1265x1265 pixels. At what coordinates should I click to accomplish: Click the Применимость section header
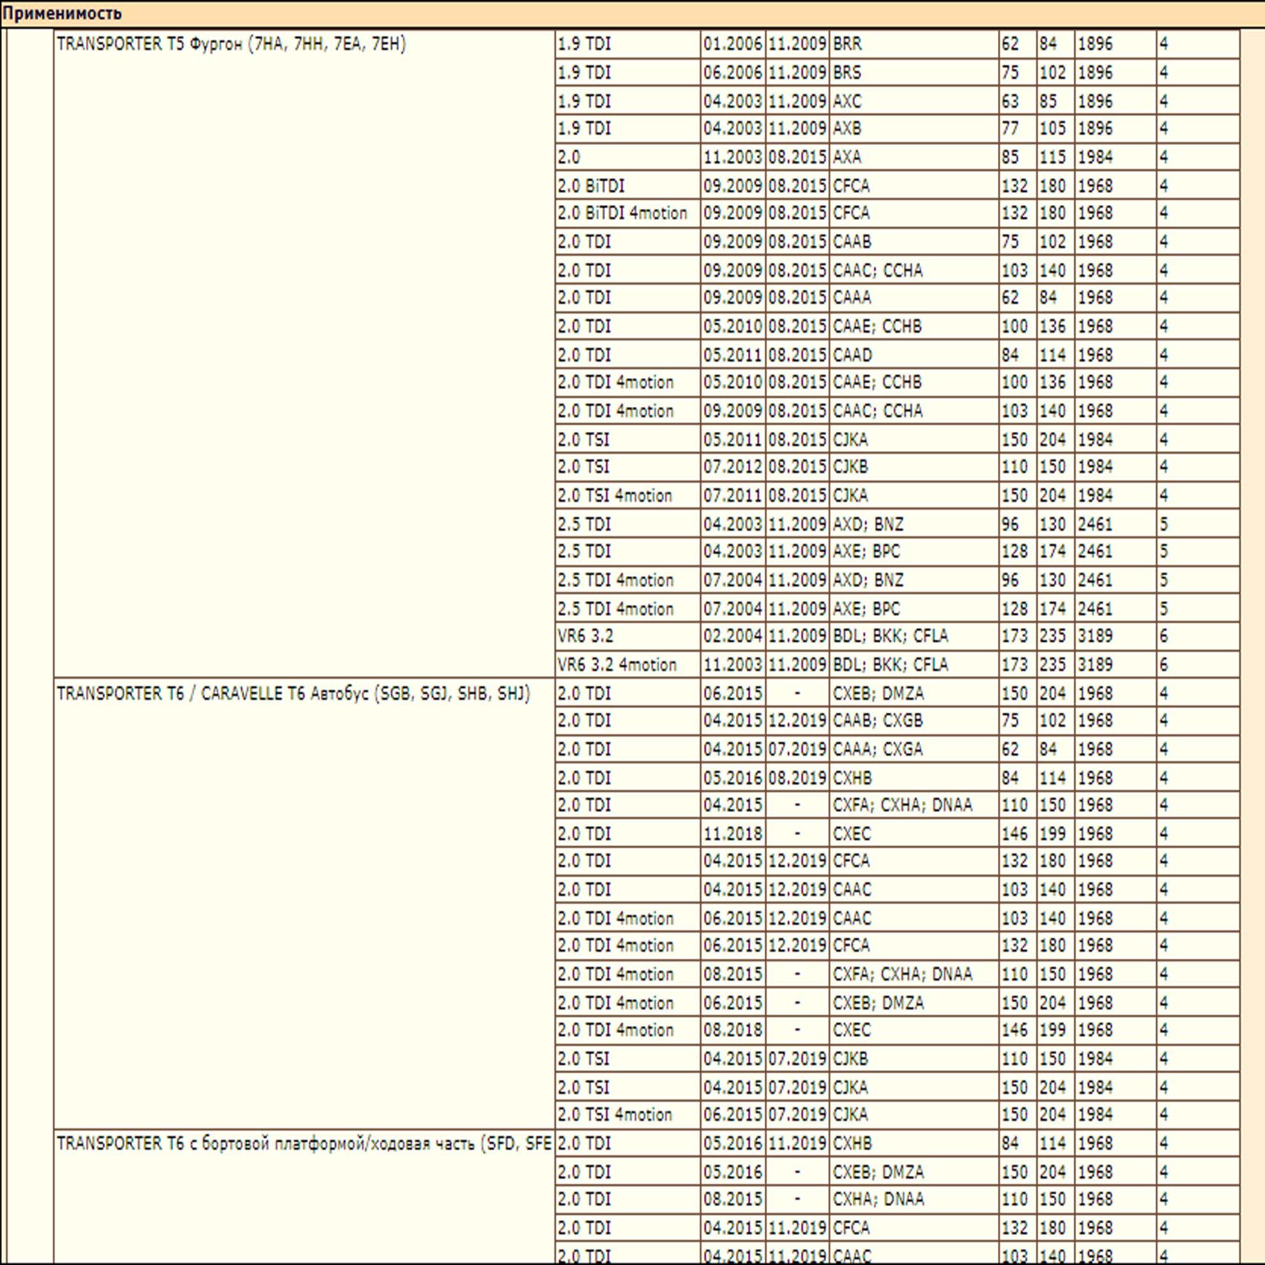(62, 13)
